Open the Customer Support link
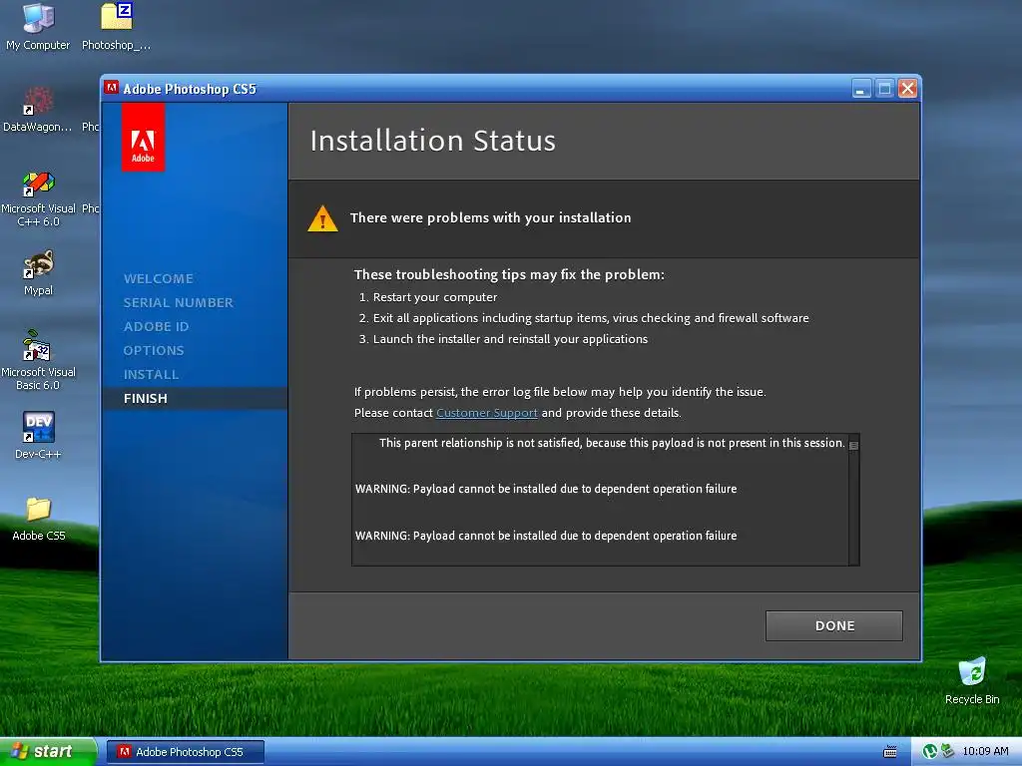 tap(487, 413)
